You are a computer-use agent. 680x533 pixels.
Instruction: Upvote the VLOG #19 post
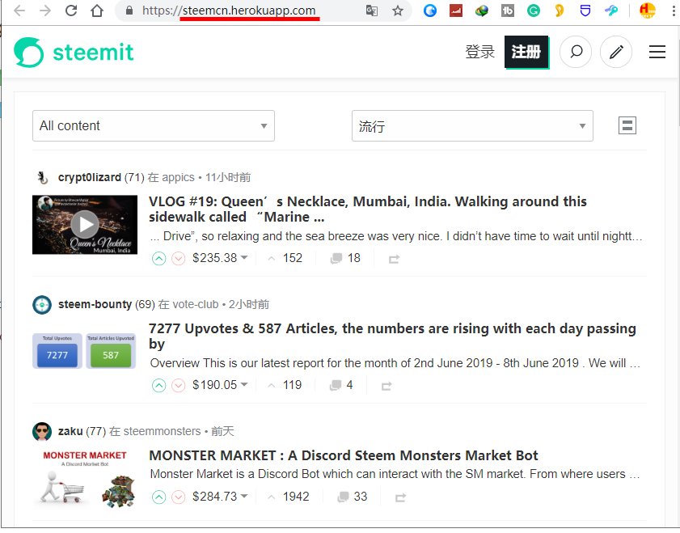[x=159, y=259]
